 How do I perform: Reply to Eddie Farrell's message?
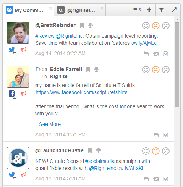(x=156, y=135)
